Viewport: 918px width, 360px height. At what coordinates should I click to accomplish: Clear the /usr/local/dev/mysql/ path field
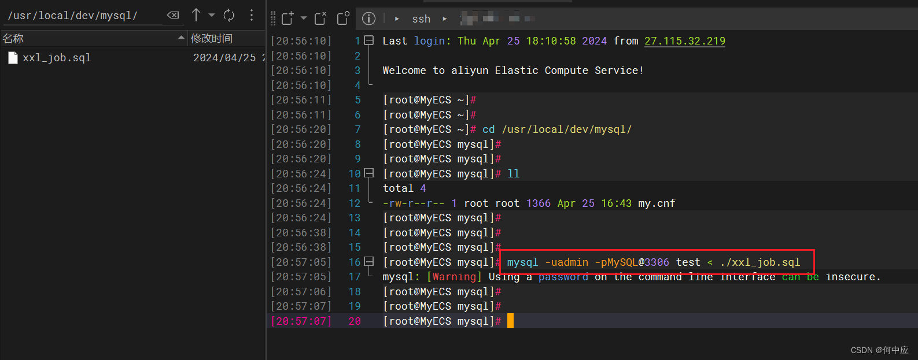(x=173, y=16)
